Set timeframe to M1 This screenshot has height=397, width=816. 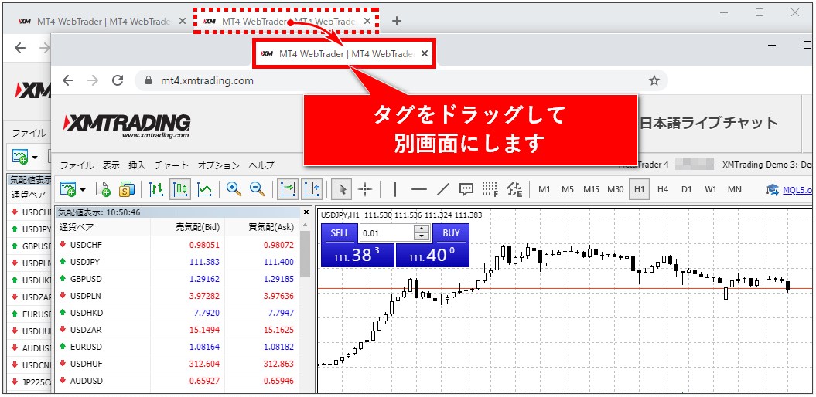[545, 189]
